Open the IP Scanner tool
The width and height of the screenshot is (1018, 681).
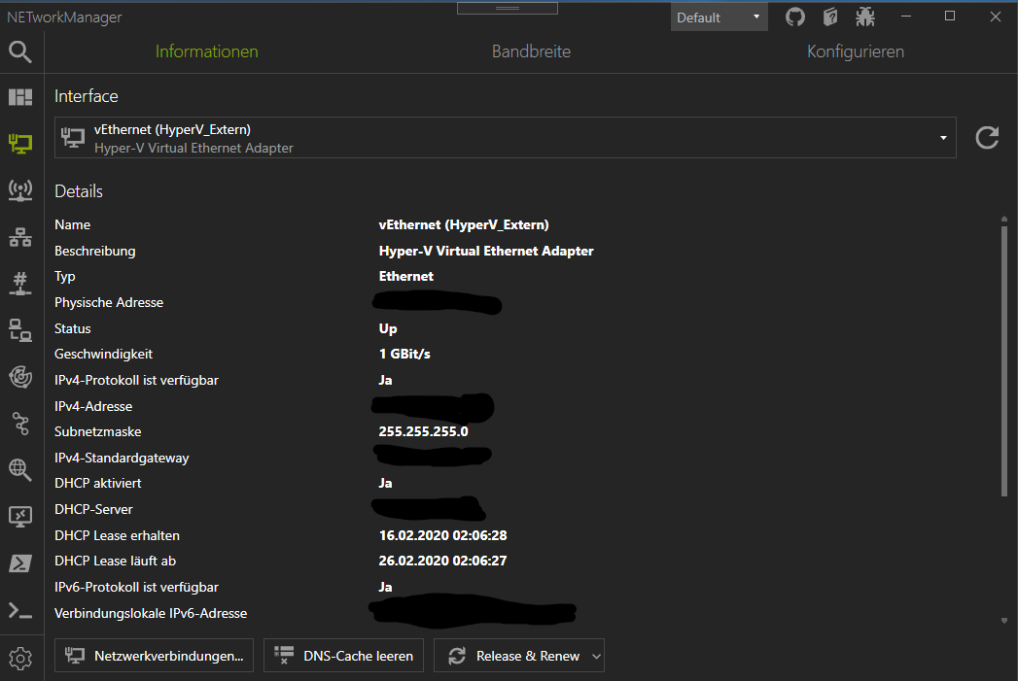20,236
